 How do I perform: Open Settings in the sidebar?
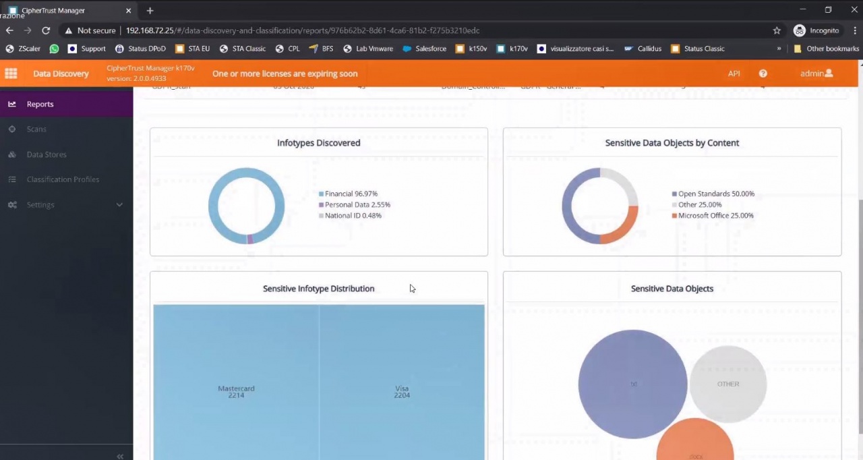pyautogui.click(x=66, y=204)
